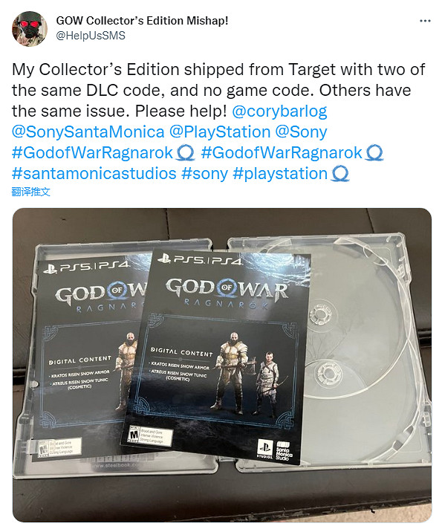Image resolution: width=442 pixels, height=532 pixels.
Task: Open the first #GodofWarRagnarok hashtag
Action: pyautogui.click(x=93, y=152)
